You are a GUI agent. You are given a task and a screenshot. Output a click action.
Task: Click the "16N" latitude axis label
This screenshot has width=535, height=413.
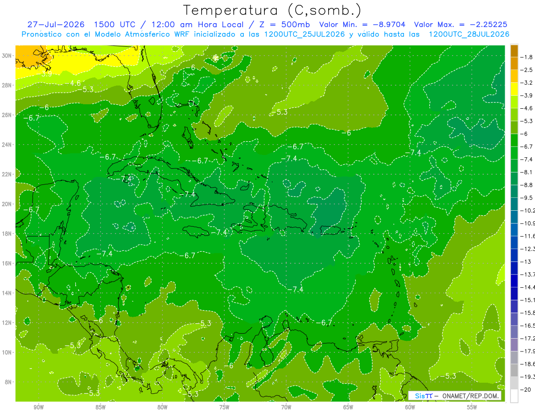(x=7, y=263)
